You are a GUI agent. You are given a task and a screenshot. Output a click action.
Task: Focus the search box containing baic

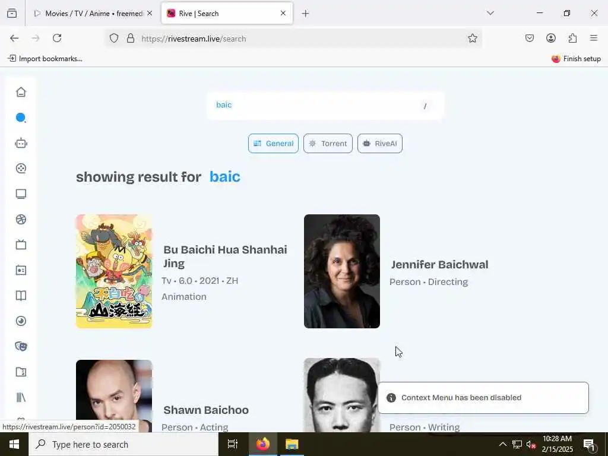pyautogui.click(x=325, y=106)
